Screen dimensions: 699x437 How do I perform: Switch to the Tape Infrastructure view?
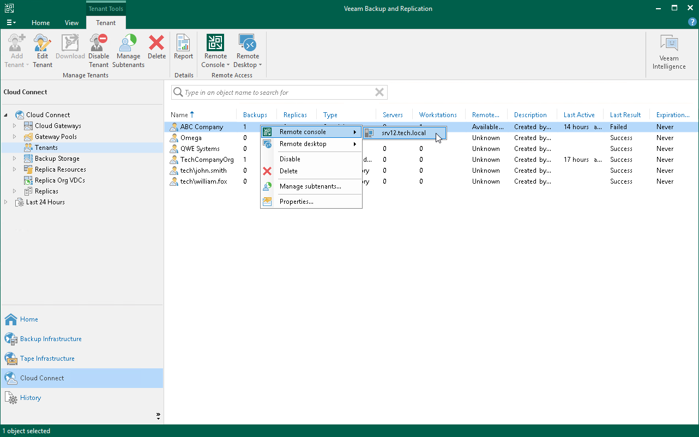pos(48,358)
